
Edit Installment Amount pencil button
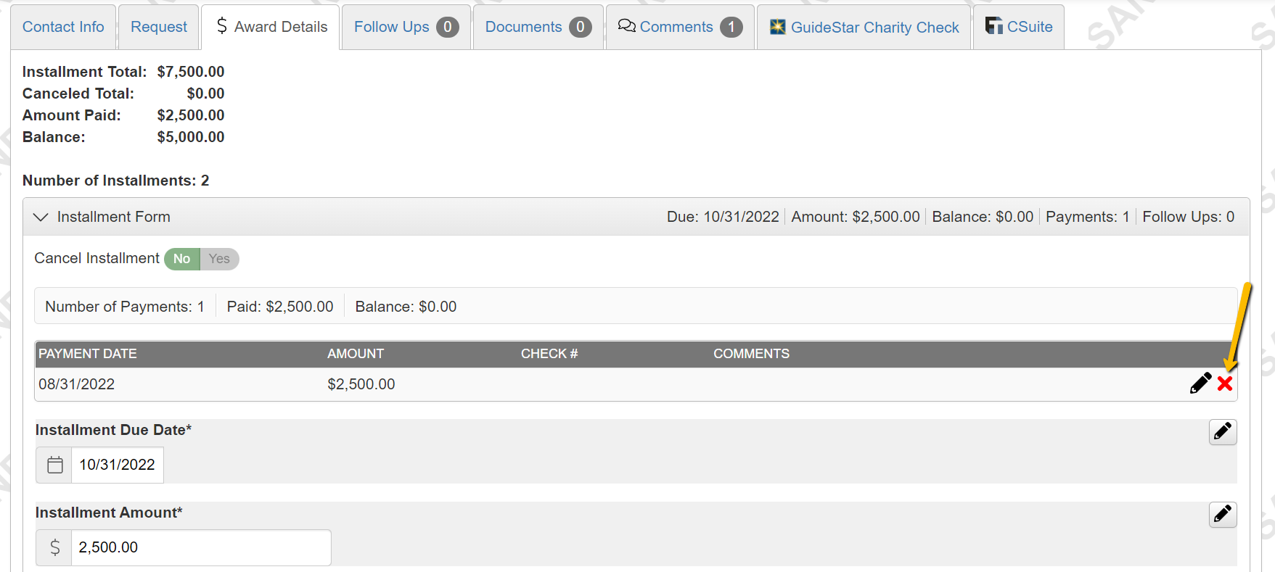coord(1223,514)
